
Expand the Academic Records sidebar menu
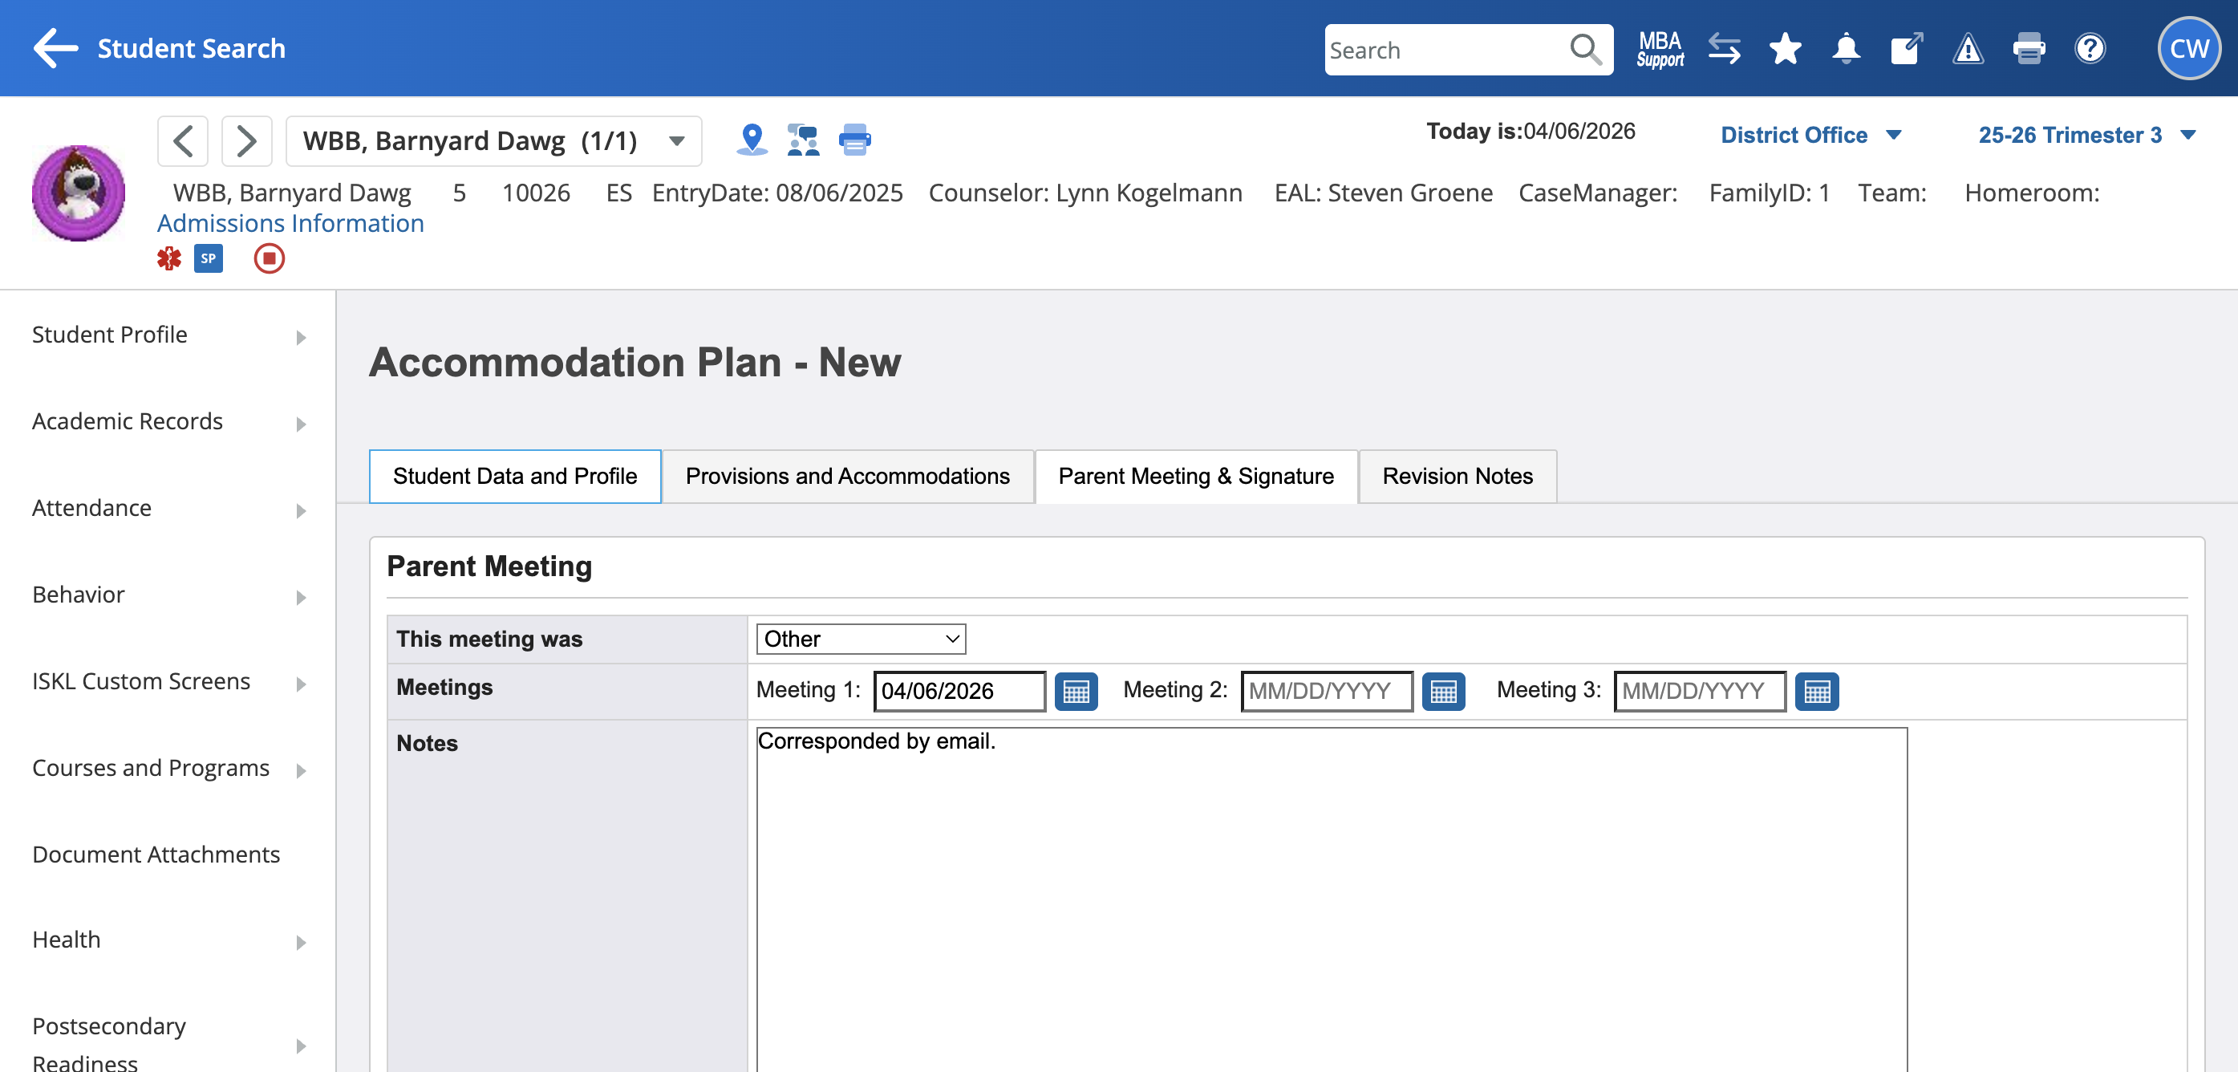168,422
